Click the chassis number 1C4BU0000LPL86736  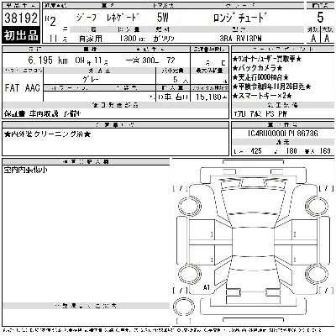pos(283,133)
